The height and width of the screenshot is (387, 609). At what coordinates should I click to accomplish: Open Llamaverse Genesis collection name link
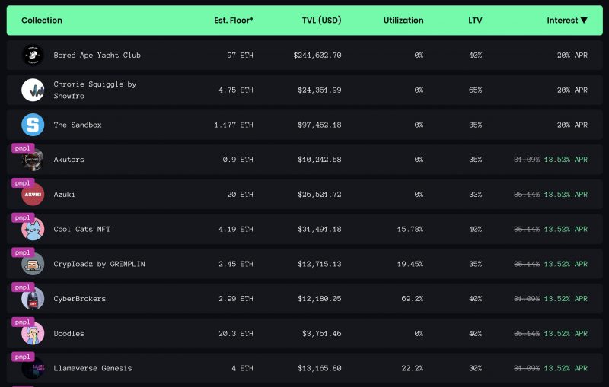[x=93, y=368]
